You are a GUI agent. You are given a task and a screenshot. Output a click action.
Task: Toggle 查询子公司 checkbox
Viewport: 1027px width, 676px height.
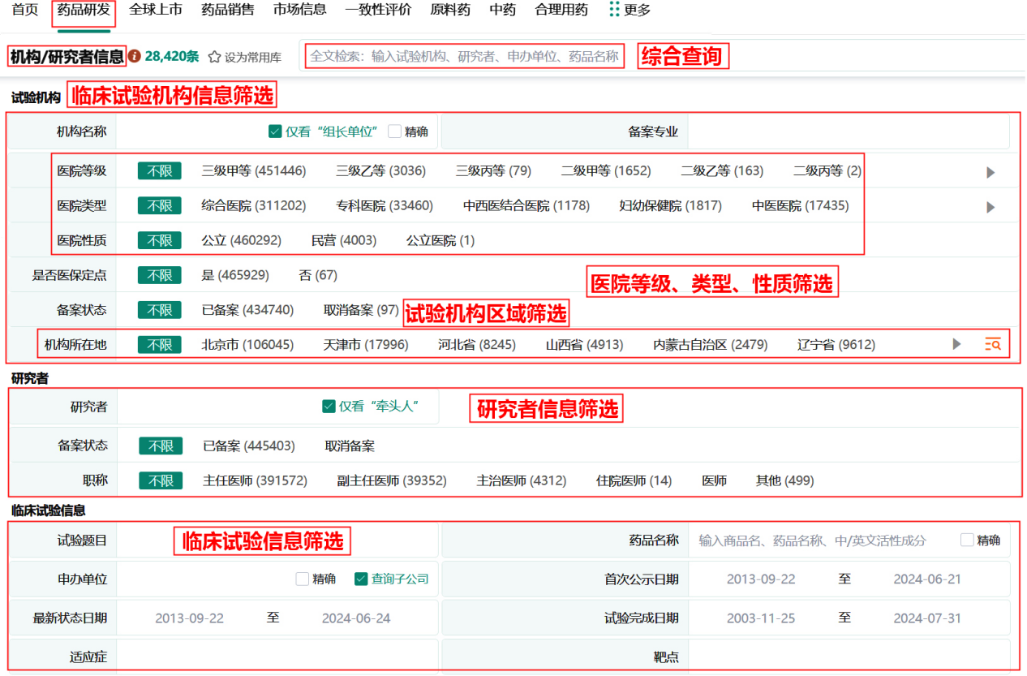tap(361, 579)
